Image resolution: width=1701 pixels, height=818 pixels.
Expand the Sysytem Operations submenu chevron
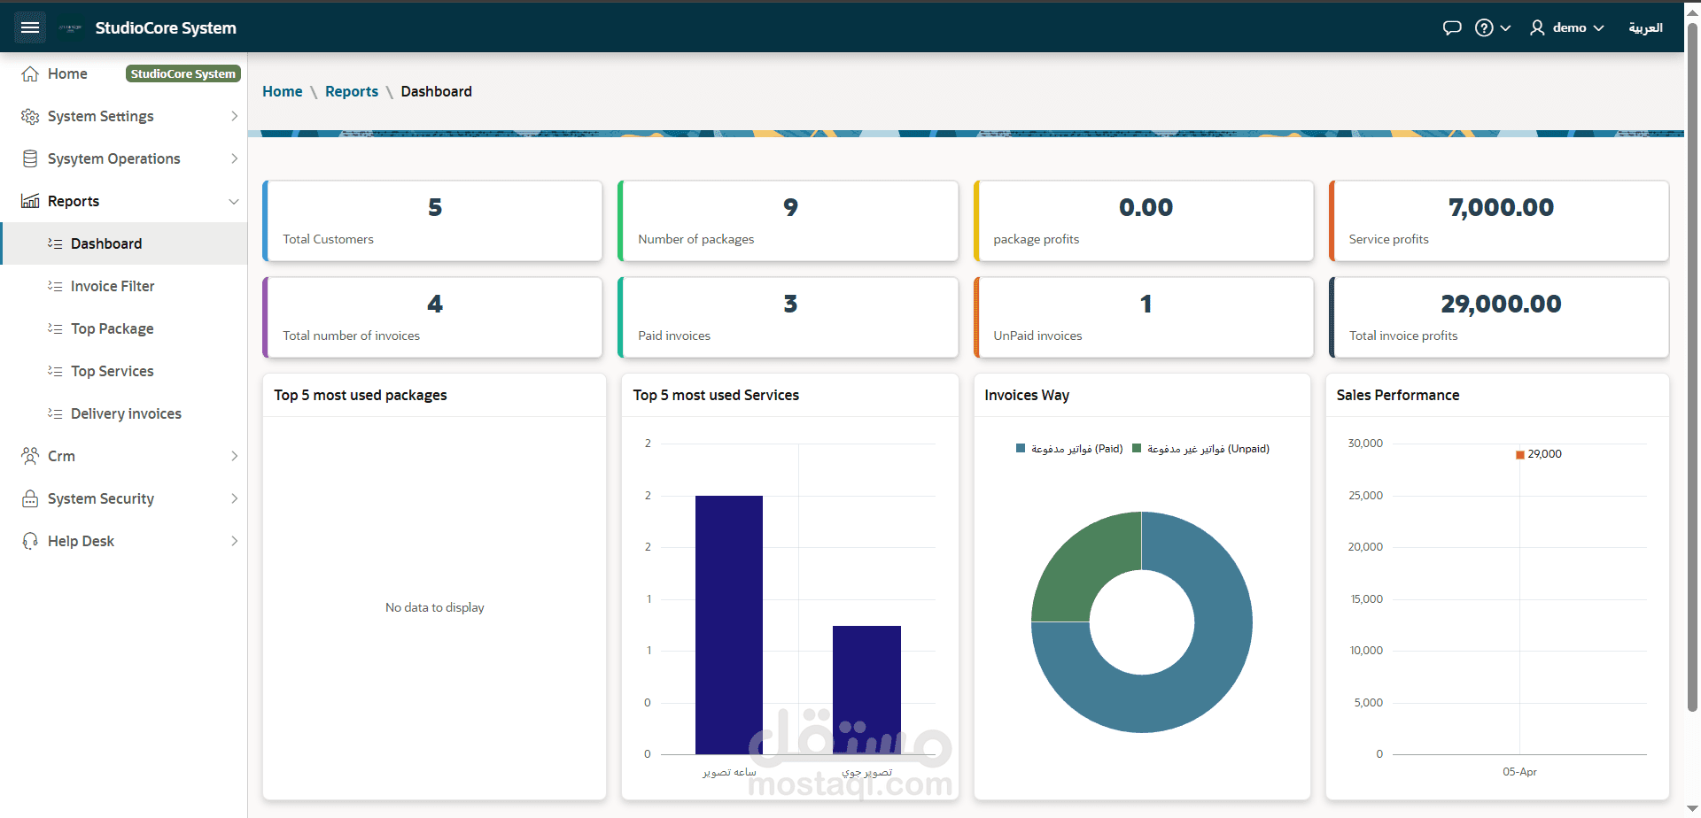[x=234, y=158]
